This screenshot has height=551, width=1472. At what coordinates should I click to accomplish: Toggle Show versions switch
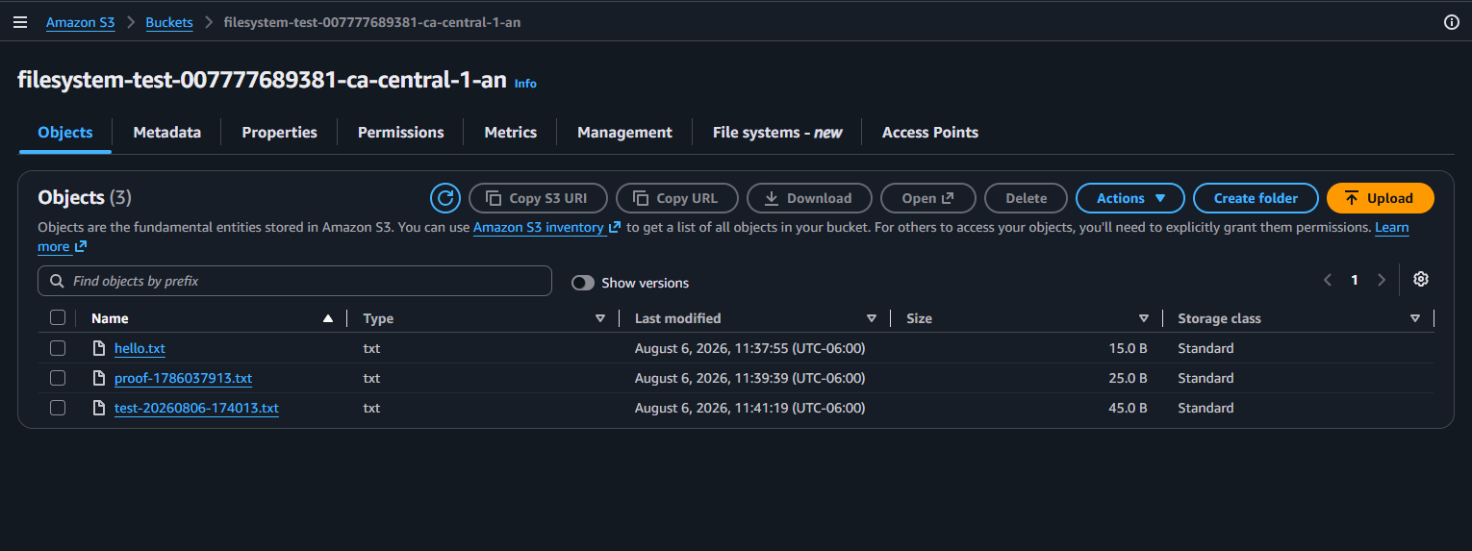click(583, 283)
